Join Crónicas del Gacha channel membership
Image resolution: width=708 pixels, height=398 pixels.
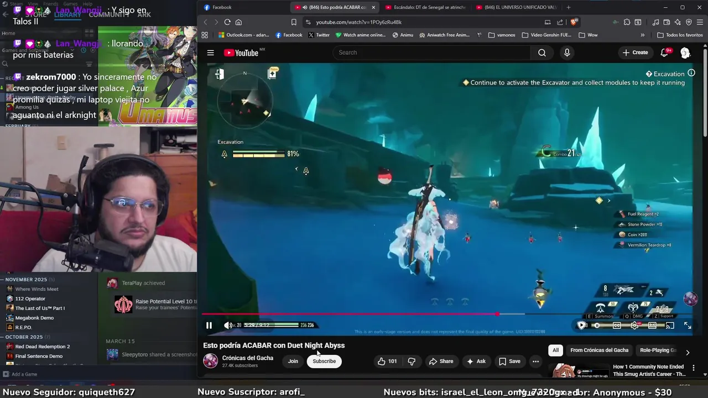(x=293, y=361)
